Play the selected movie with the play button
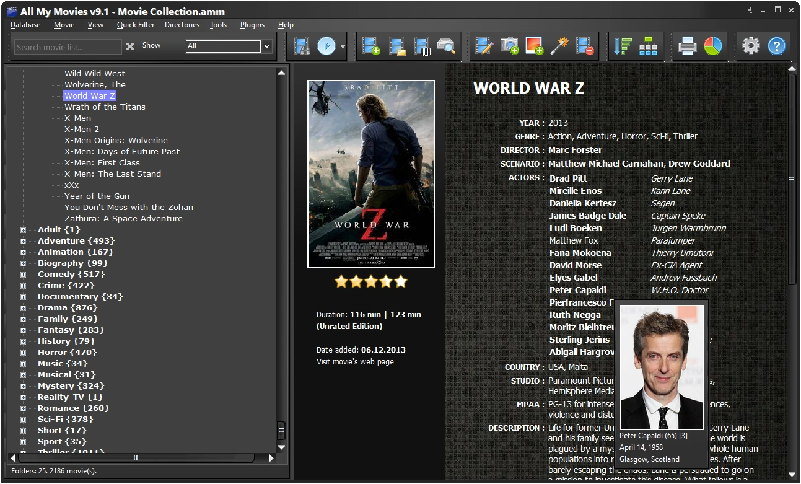The height and width of the screenshot is (484, 801). coord(326,46)
